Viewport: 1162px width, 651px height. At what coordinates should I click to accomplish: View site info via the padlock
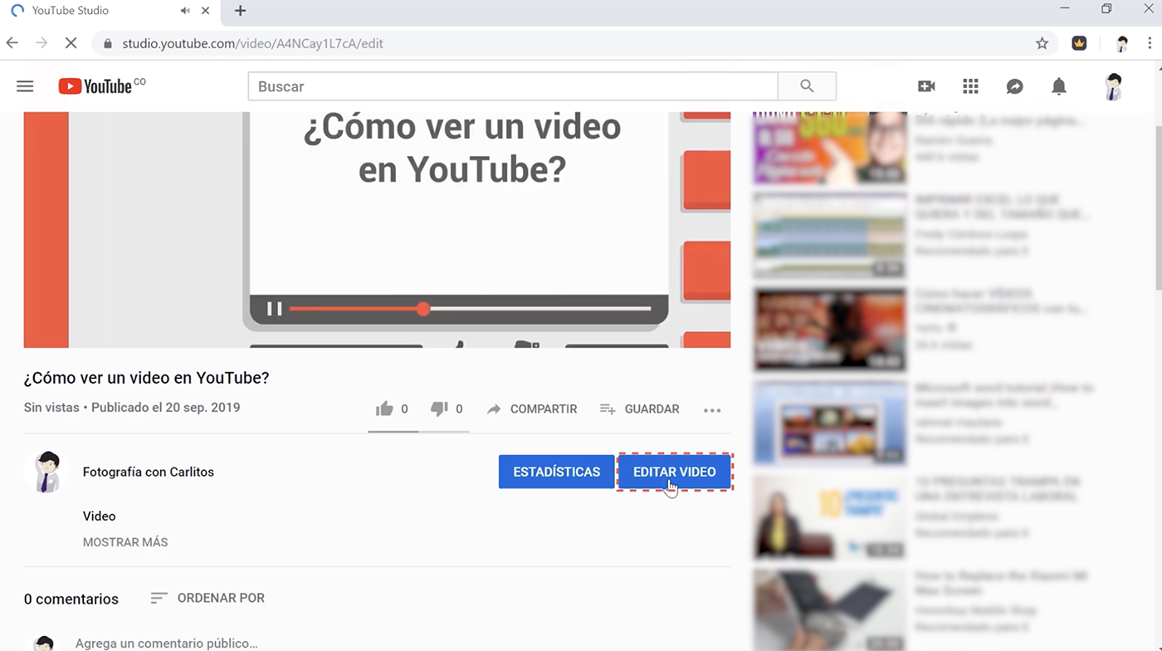pos(107,43)
